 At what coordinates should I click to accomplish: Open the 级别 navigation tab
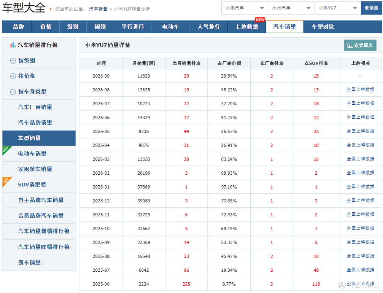pos(73,27)
